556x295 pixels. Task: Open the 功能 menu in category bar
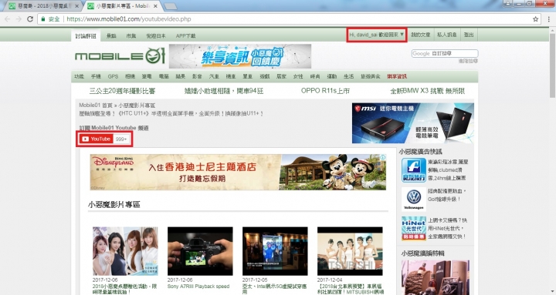[x=79, y=76]
